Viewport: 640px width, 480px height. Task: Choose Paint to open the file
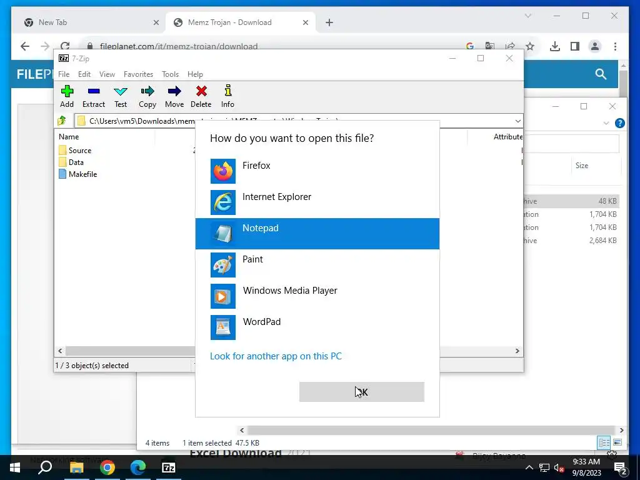[317, 265]
